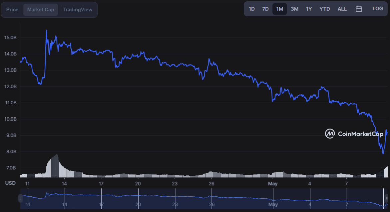Click the 8.0B axis label

pyautogui.click(x=11, y=152)
